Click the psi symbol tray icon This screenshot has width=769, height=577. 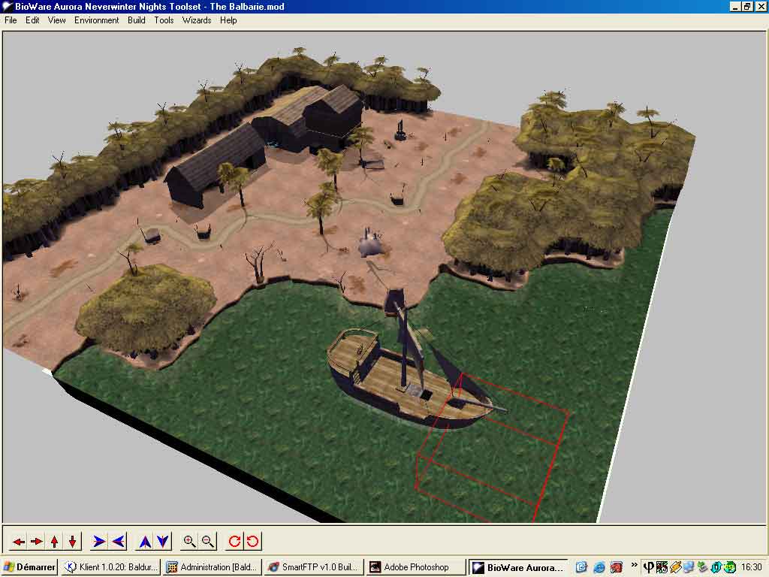click(649, 566)
